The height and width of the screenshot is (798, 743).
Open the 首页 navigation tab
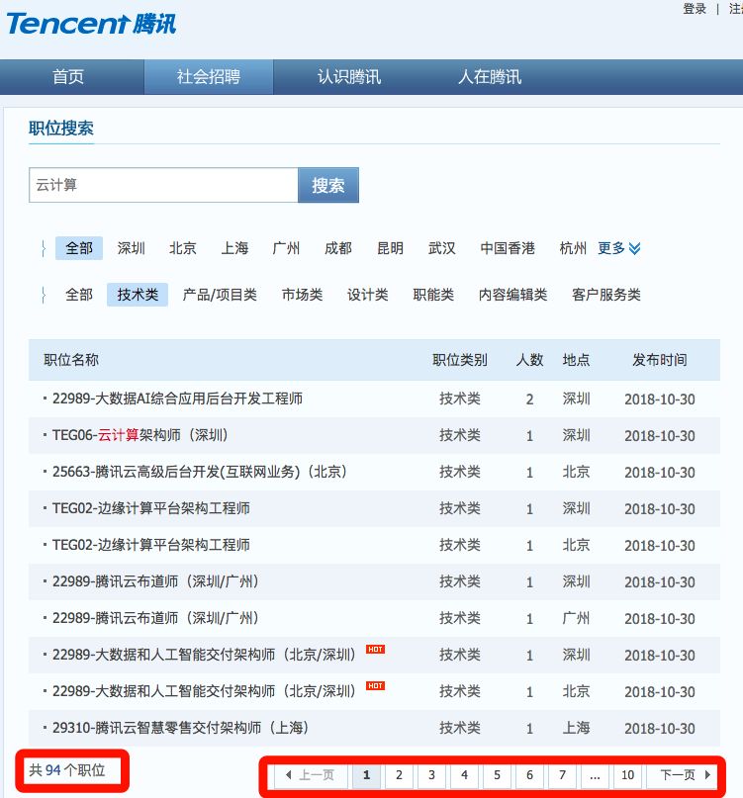point(68,77)
